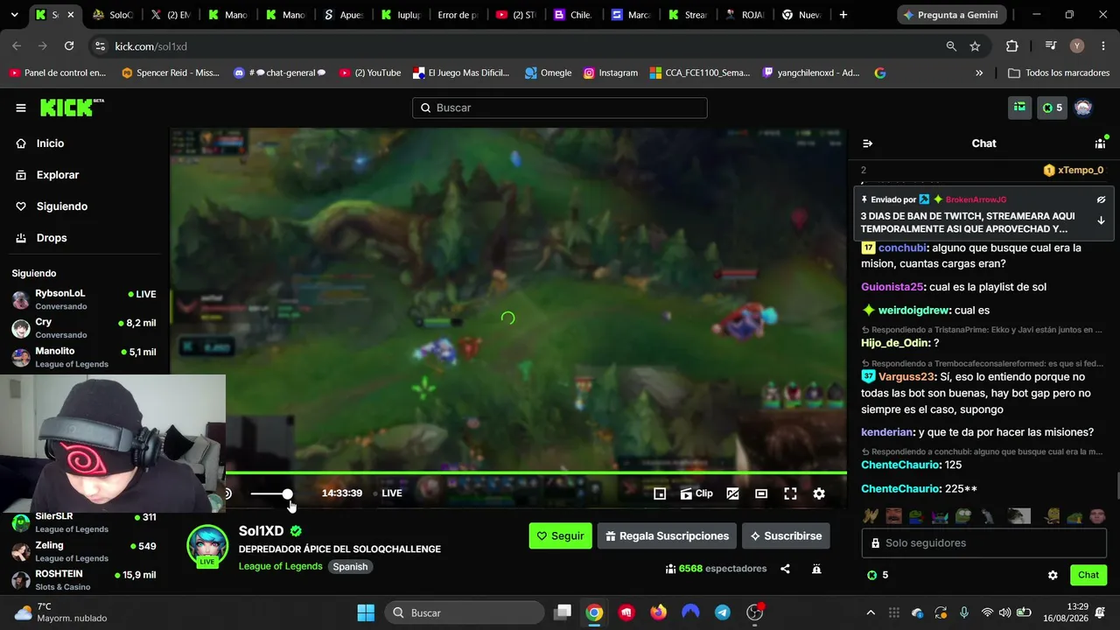The width and height of the screenshot is (1120, 630).
Task: Open the Omegle bookmark
Action: coord(548,73)
